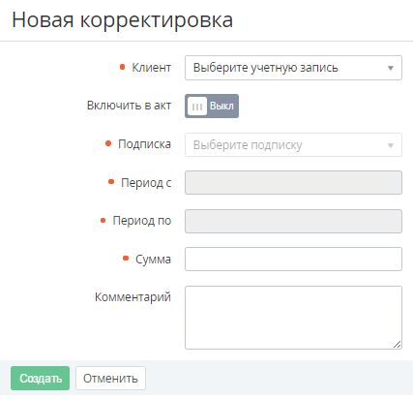Click the arrow in Выберите учетную запись
This screenshot has height=399, width=413.
coord(391,68)
